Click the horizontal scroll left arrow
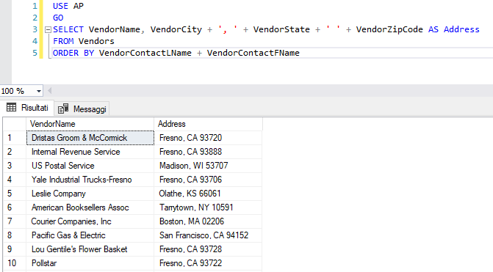Image resolution: width=493 pixels, height=272 pixels. pos(49,91)
